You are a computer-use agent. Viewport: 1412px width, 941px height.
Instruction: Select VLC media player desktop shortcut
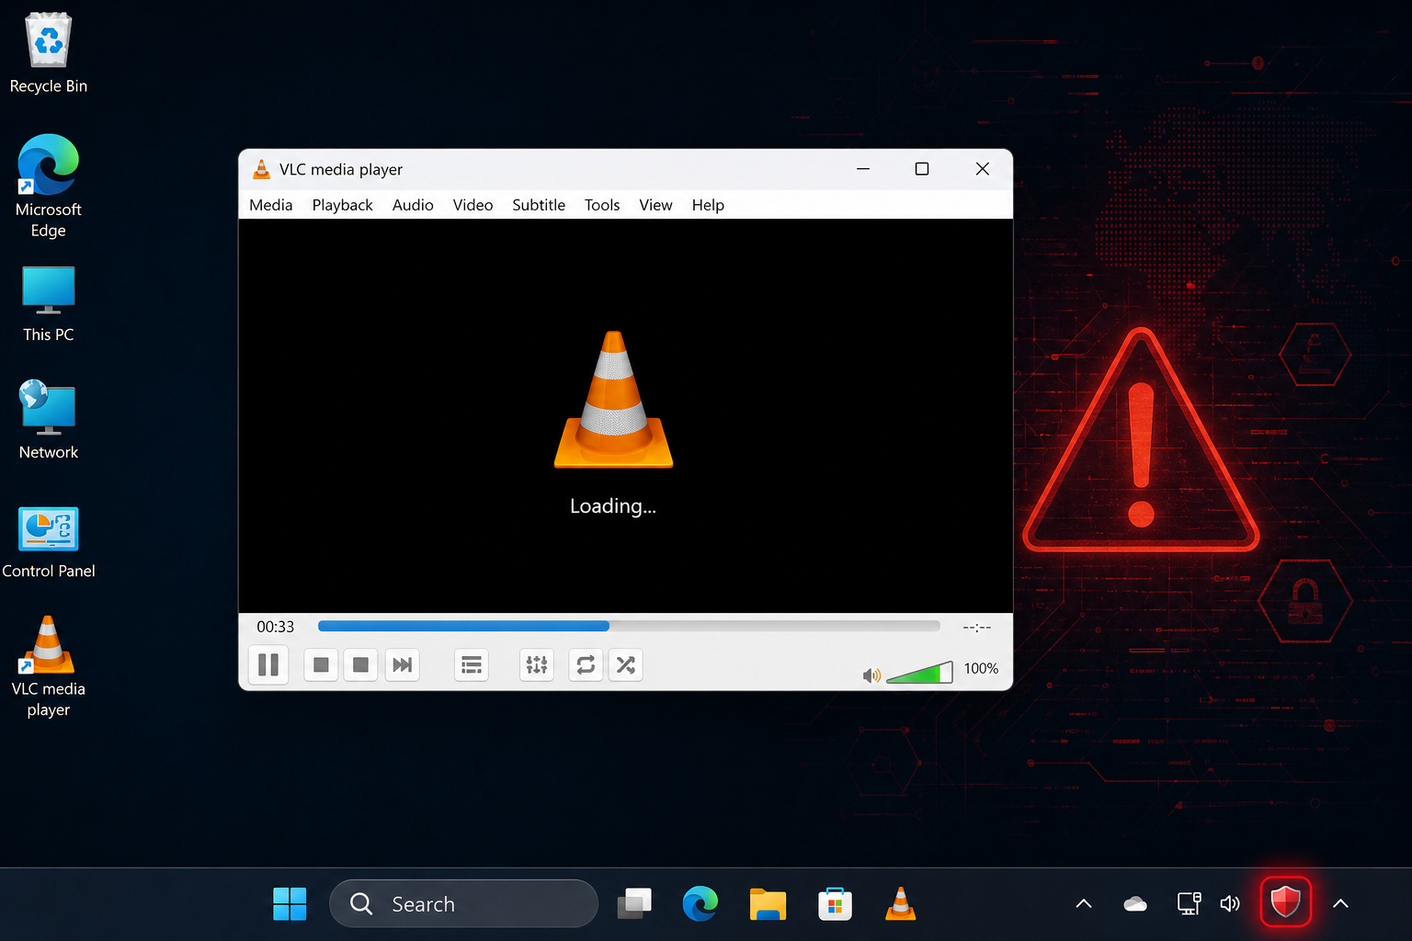pos(49,667)
